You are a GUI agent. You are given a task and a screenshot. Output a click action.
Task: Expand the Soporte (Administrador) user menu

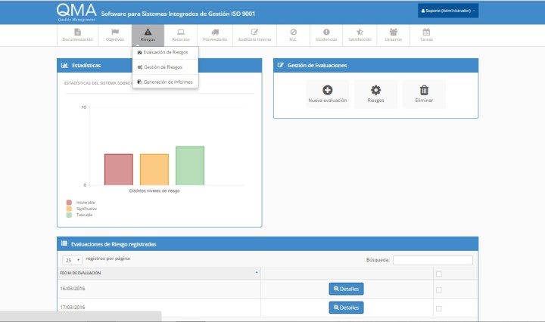pyautogui.click(x=447, y=11)
